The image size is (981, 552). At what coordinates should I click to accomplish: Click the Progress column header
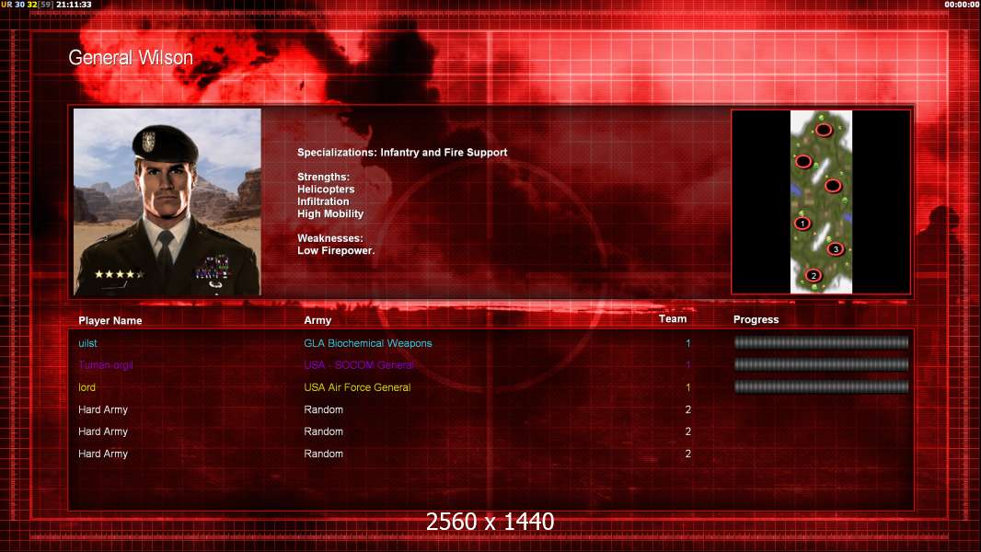tap(756, 319)
